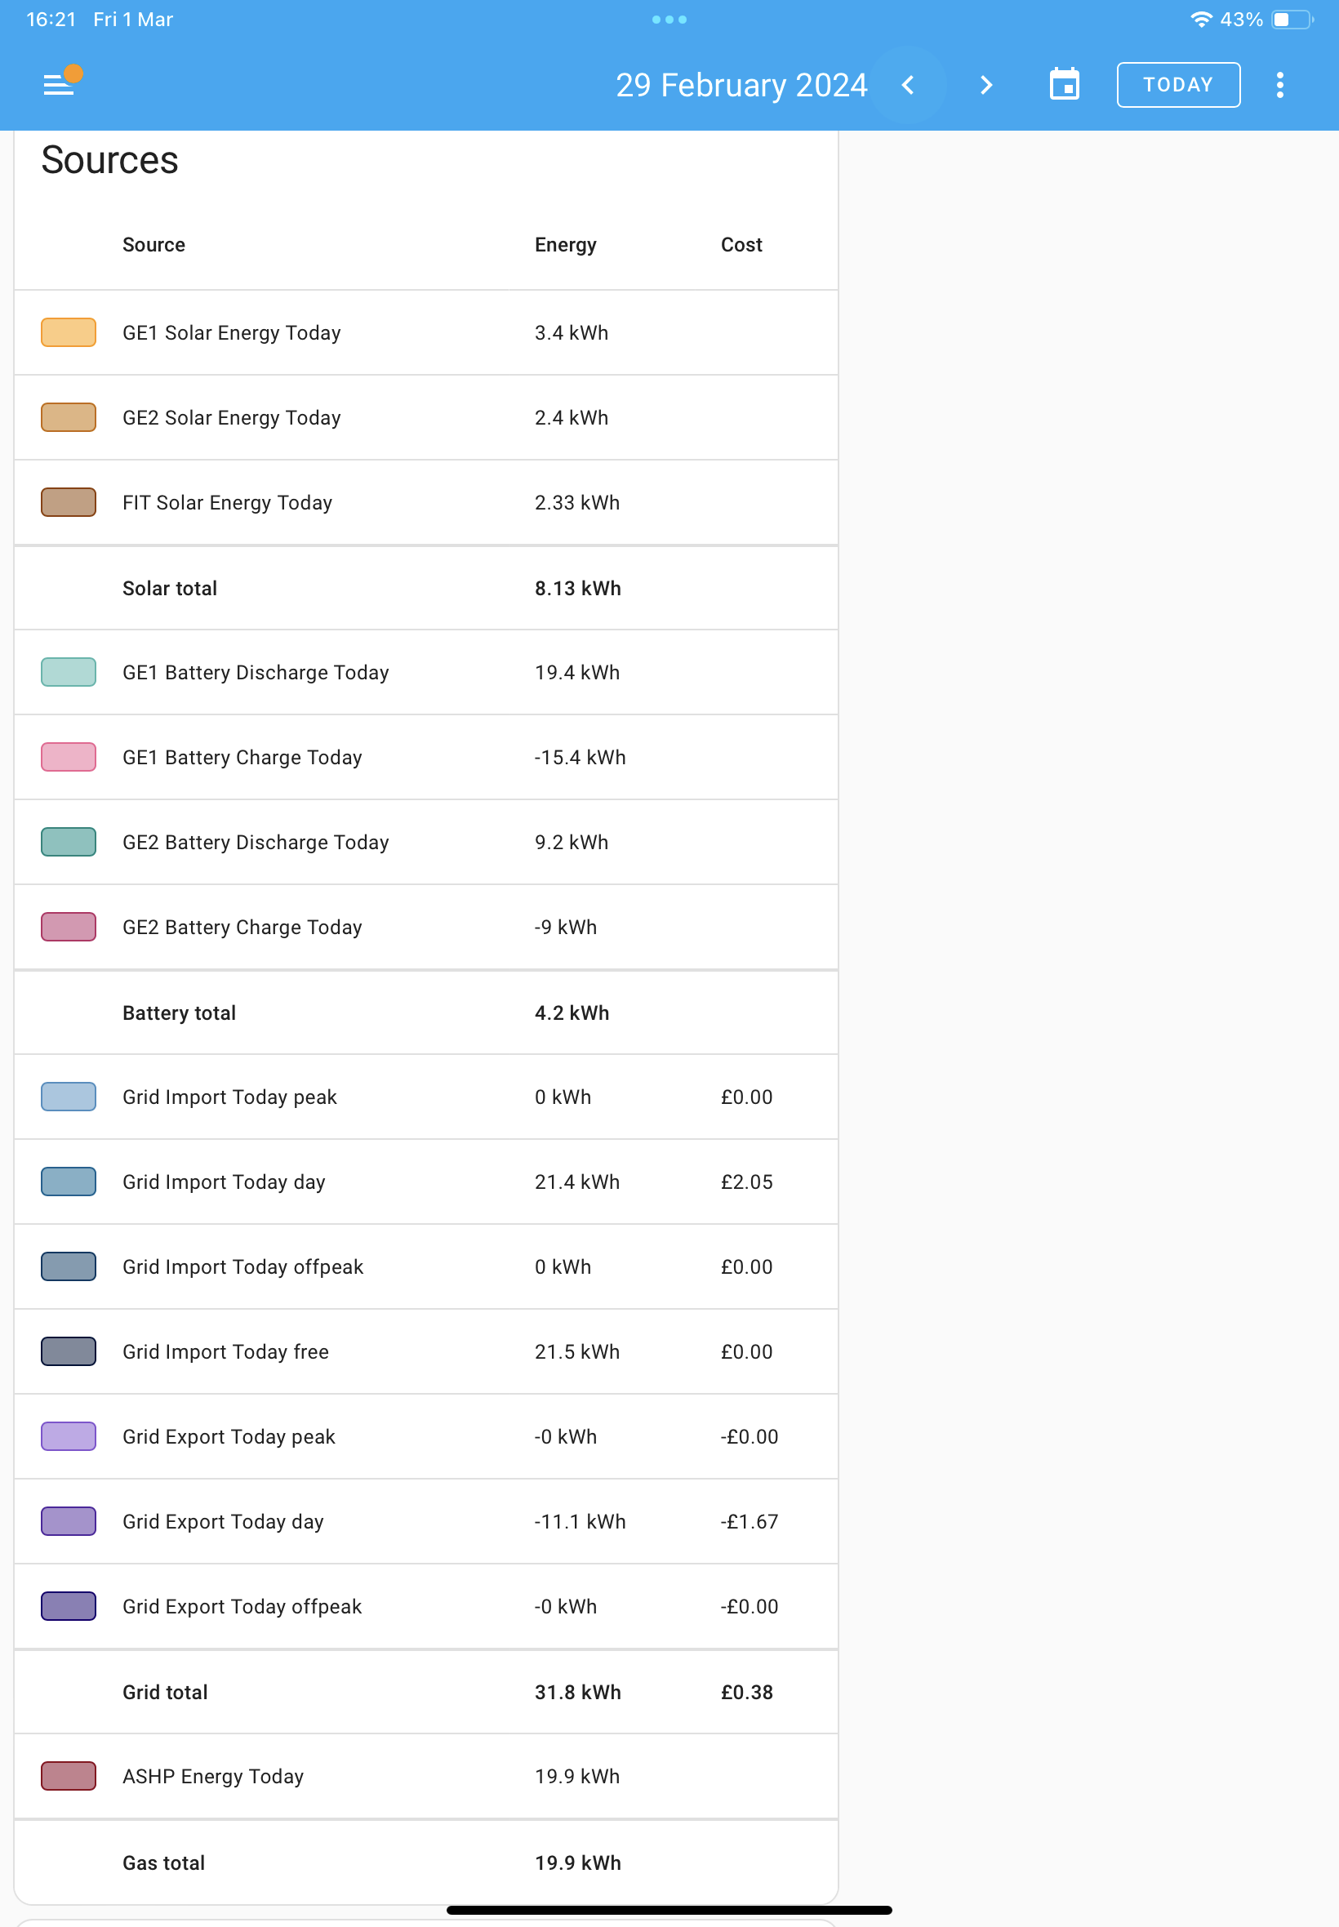Click GE1 Battery Discharge Today swatch

pos(69,672)
